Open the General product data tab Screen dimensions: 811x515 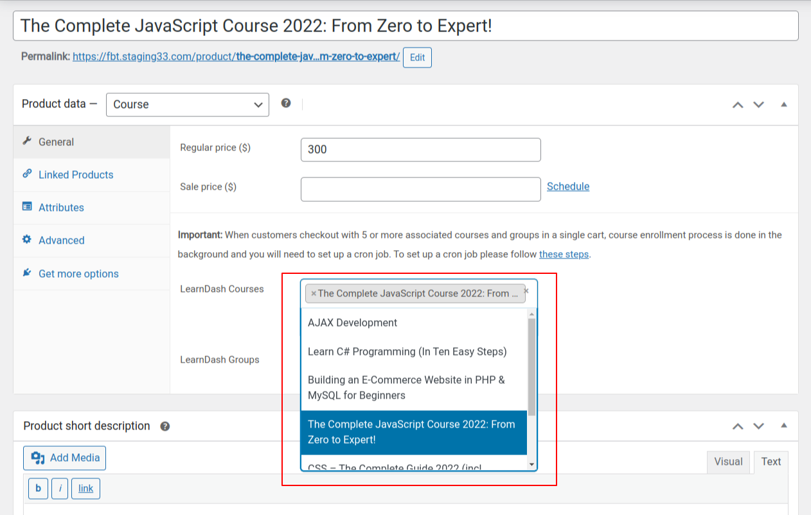click(x=56, y=142)
